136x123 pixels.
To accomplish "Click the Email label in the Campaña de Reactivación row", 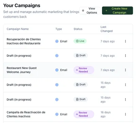I will click(64, 115).
